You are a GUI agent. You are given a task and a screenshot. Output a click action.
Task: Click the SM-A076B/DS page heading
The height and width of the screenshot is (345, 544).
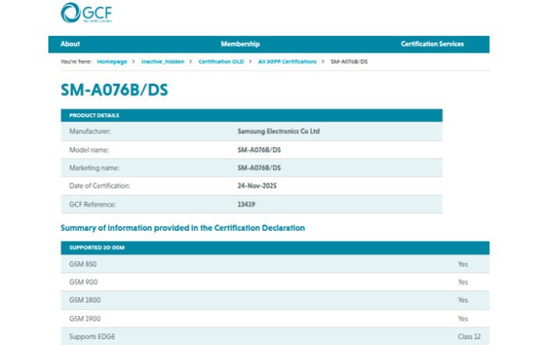pyautogui.click(x=114, y=90)
